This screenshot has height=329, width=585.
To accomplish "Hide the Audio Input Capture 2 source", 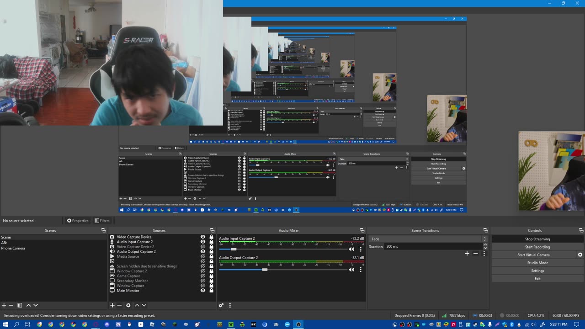I will 203,242.
